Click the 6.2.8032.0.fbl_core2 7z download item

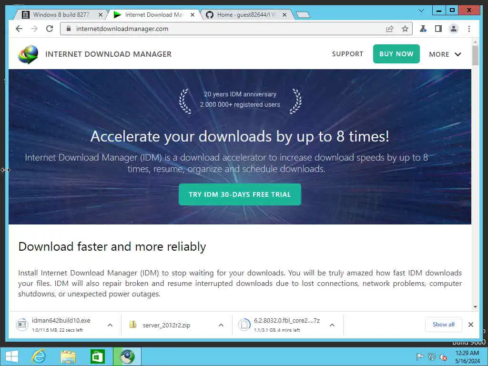[x=280, y=325]
